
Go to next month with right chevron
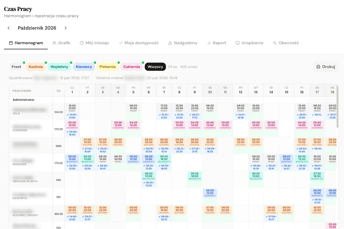coord(66,28)
